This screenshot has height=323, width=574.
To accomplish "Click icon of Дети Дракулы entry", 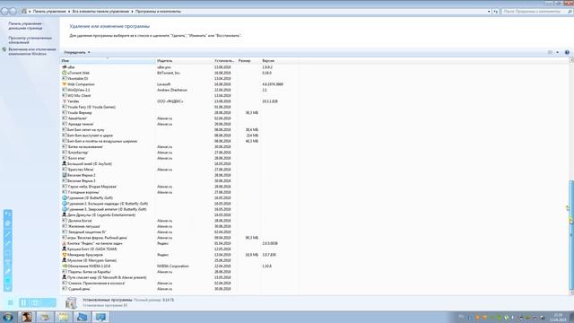I will point(65,215).
